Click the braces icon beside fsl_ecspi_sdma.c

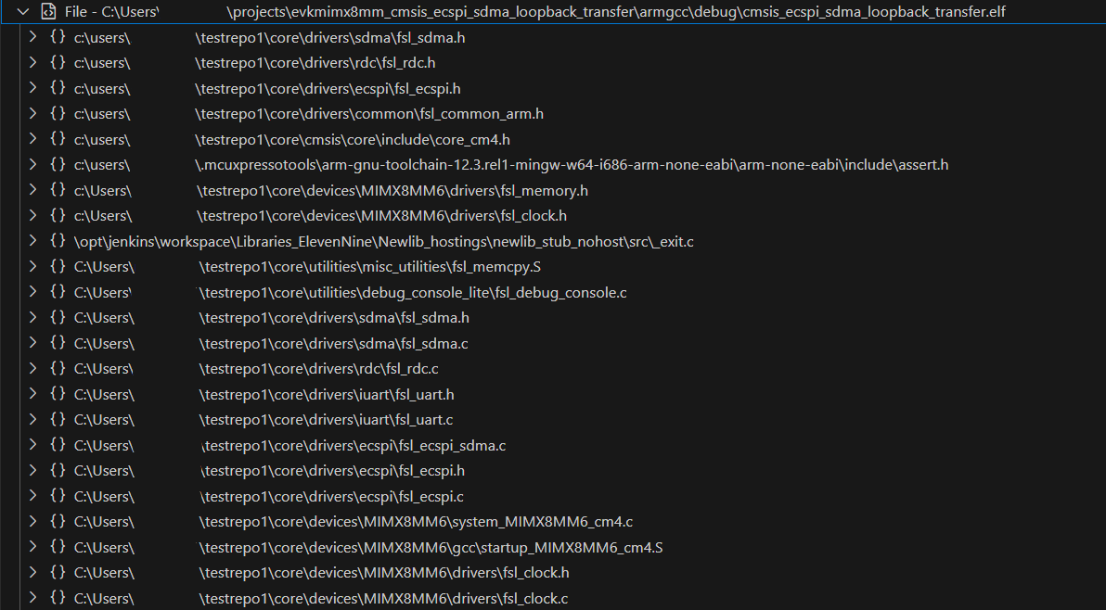(58, 445)
